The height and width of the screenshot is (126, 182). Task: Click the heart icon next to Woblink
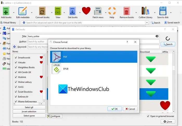pyautogui.click(x=41, y=77)
